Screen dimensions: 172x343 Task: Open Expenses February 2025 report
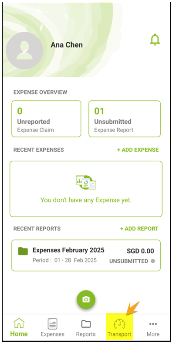click(86, 255)
